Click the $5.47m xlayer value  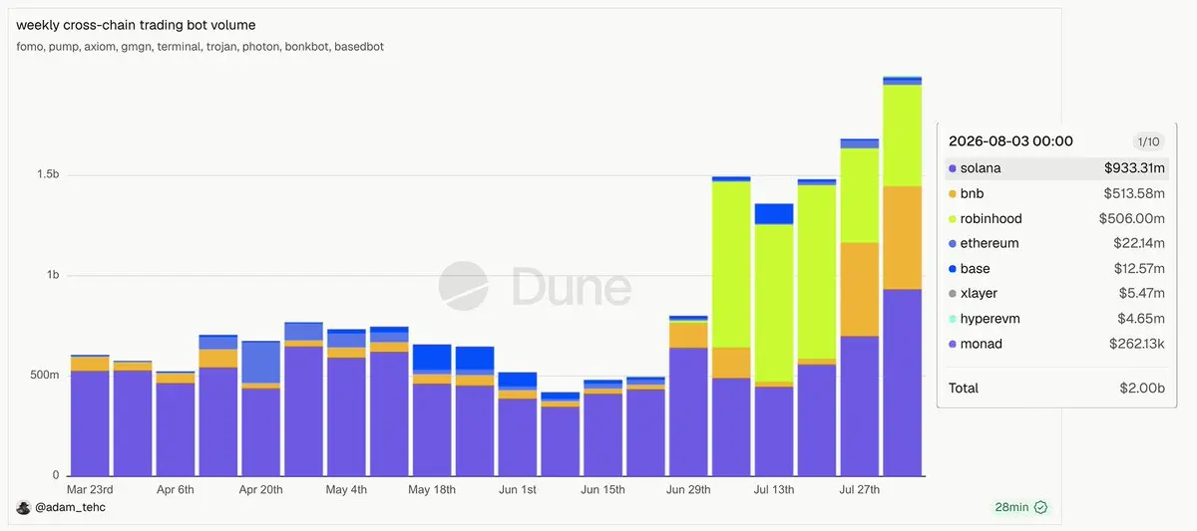pyautogui.click(x=1142, y=294)
